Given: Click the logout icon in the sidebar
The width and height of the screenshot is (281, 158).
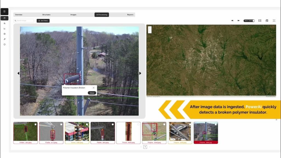Looking at the screenshot, I should [4, 44].
